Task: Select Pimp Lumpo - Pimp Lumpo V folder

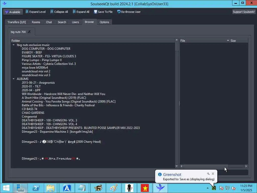Action: [42, 60]
